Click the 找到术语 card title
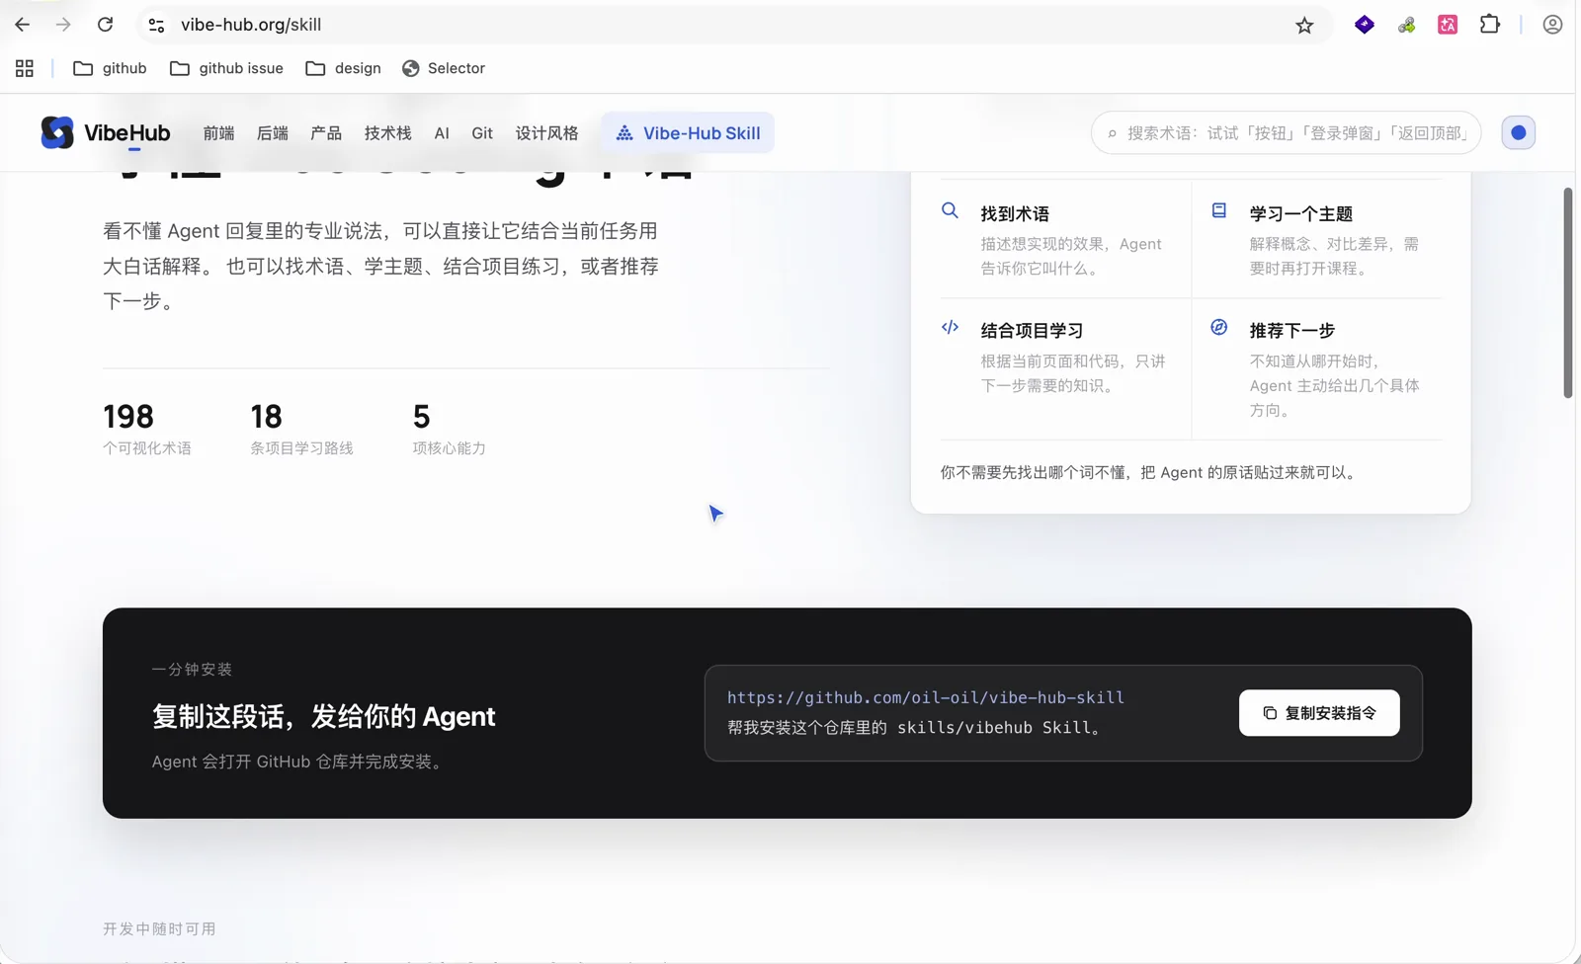The image size is (1581, 964). click(1015, 213)
